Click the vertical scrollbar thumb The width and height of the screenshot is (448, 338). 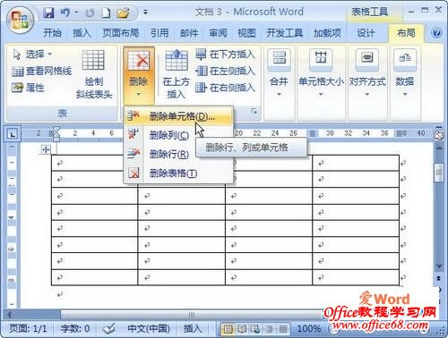point(439,173)
